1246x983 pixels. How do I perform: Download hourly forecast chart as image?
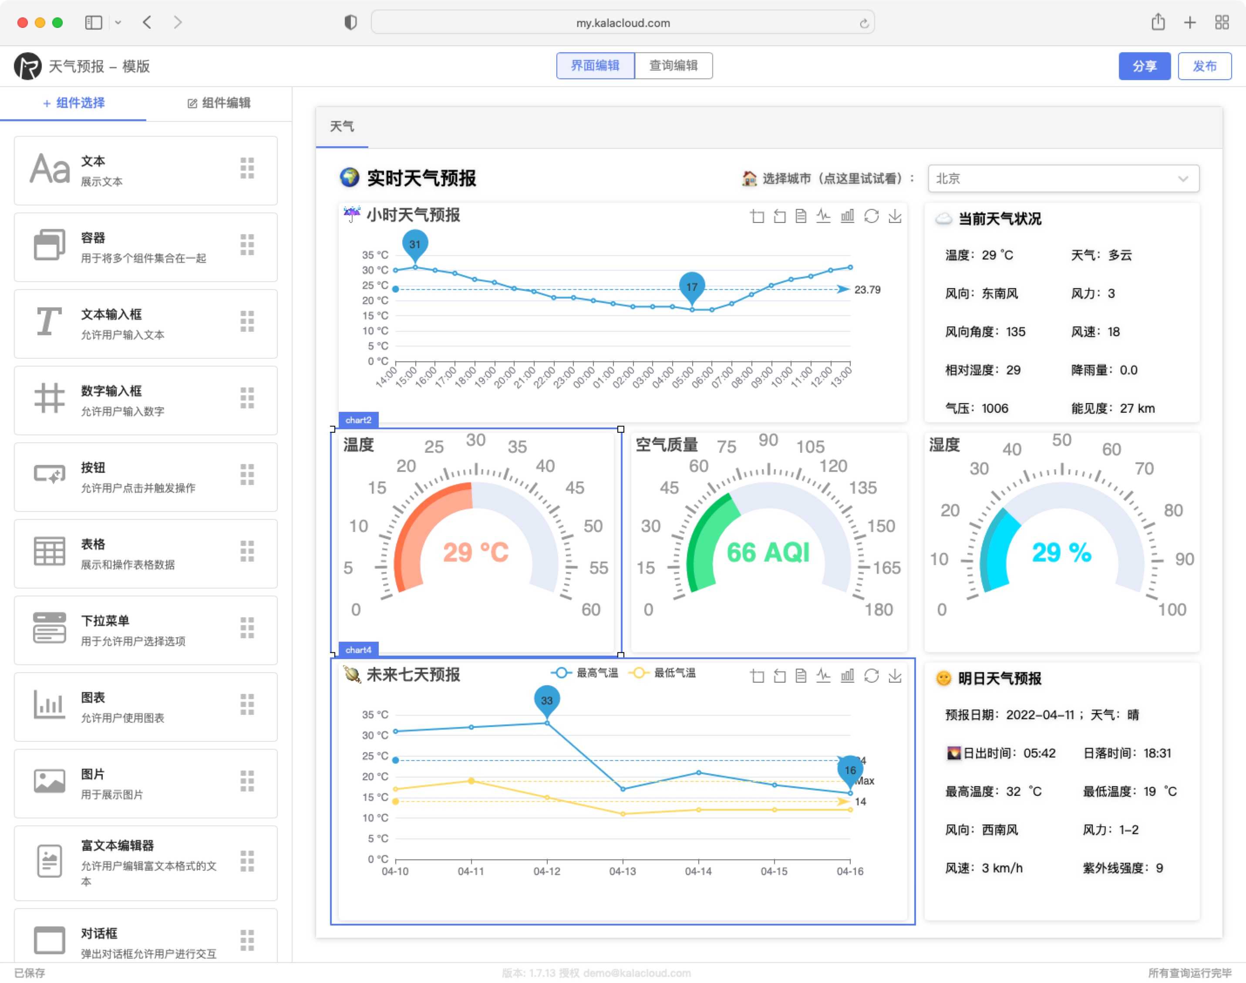tap(895, 216)
